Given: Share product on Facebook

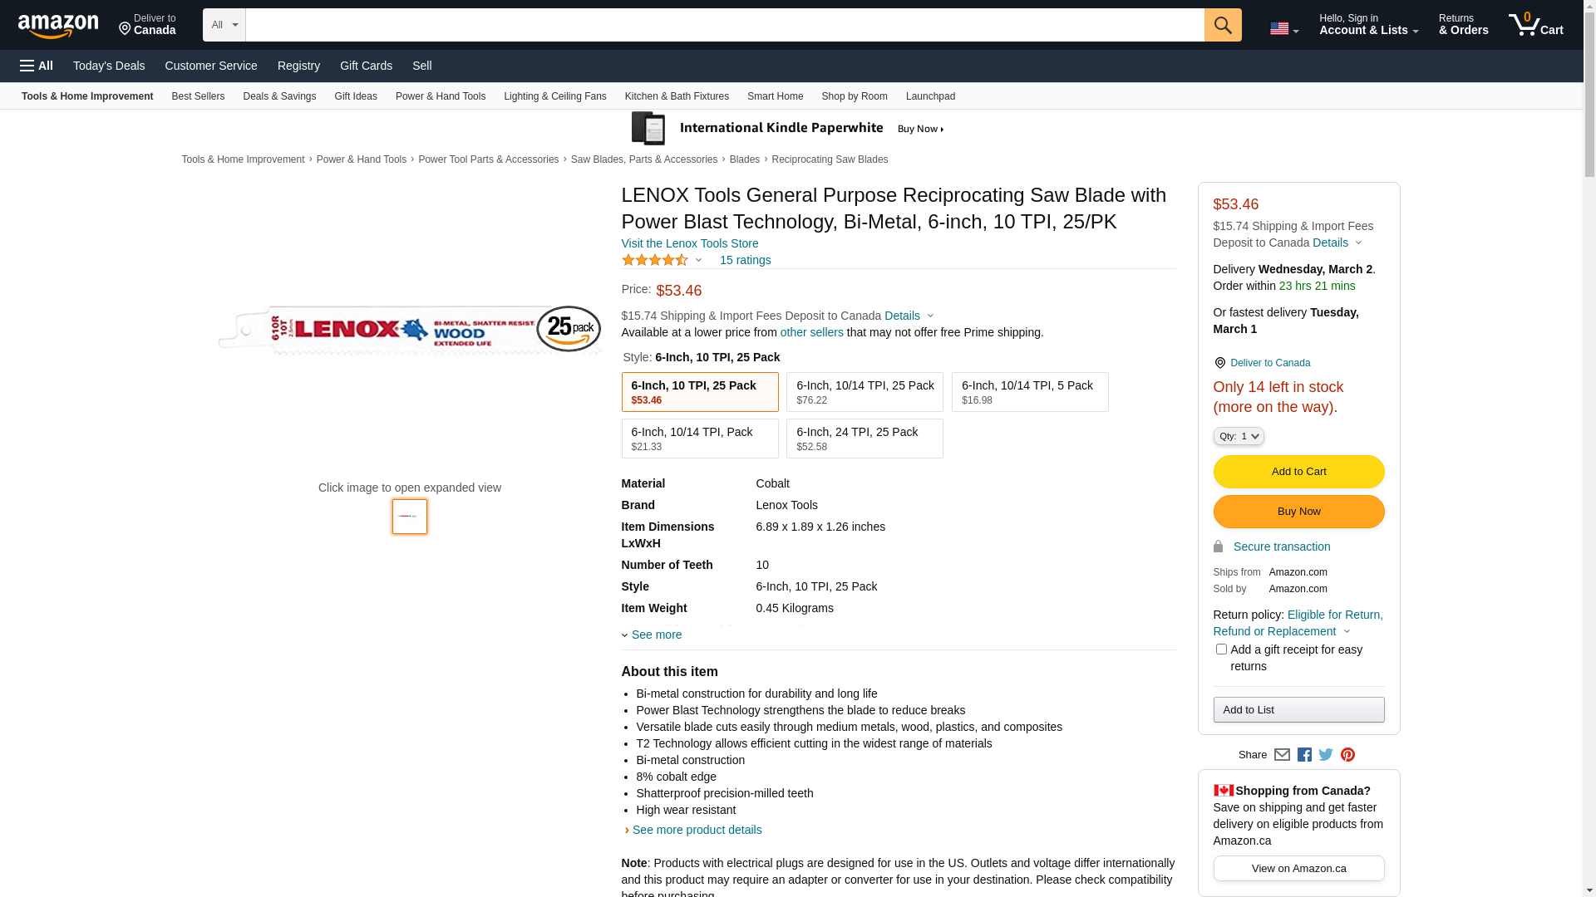Looking at the screenshot, I should [x=1304, y=755].
